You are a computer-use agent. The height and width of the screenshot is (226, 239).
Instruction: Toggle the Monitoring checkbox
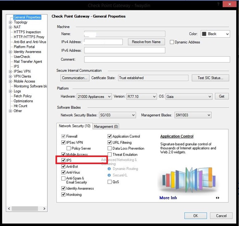pos(63,194)
